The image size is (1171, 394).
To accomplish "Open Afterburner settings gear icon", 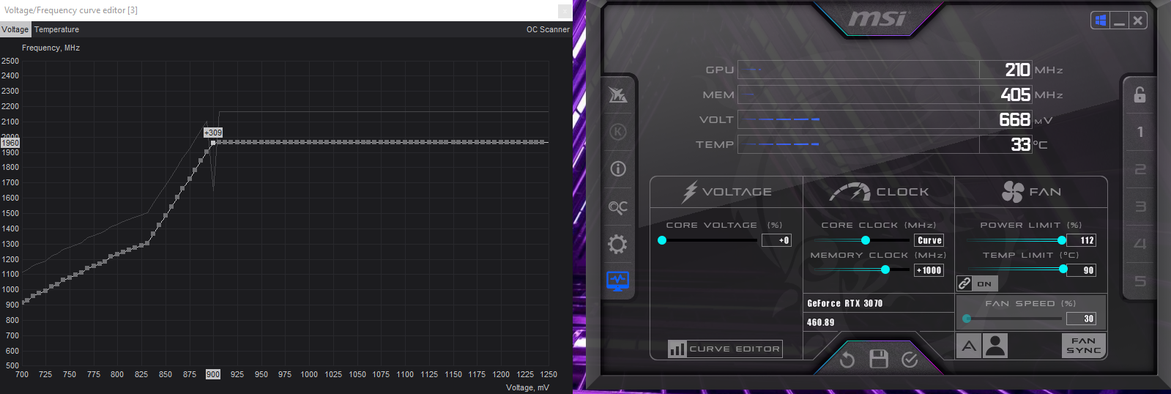I will pos(618,244).
